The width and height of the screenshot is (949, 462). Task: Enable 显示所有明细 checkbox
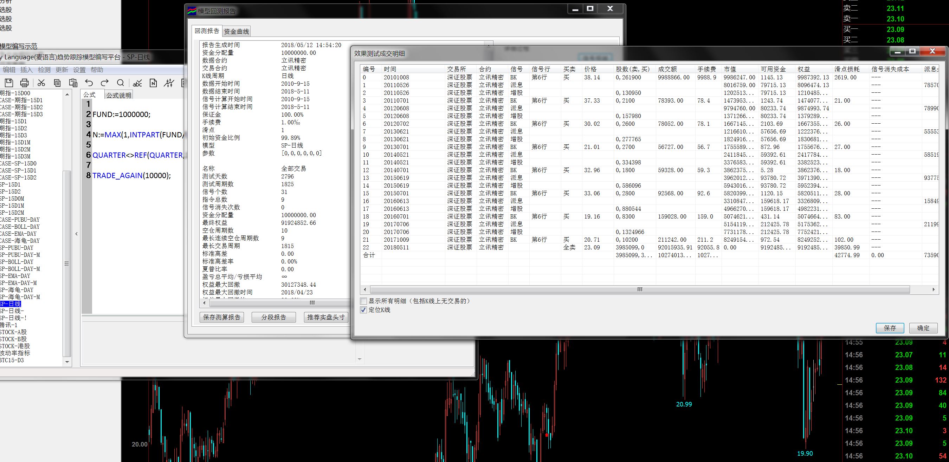pyautogui.click(x=364, y=301)
